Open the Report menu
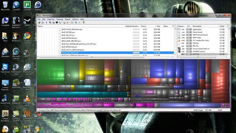Image resolution: width=236 pixels, height=133 pixels. click(x=67, y=19)
